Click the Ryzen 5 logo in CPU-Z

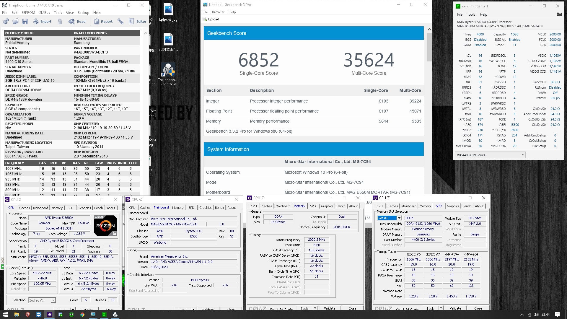point(105,226)
